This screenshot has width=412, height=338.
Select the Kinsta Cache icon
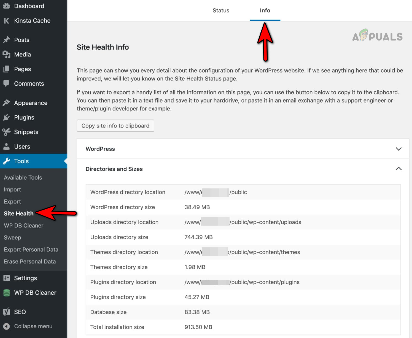coord(6,21)
